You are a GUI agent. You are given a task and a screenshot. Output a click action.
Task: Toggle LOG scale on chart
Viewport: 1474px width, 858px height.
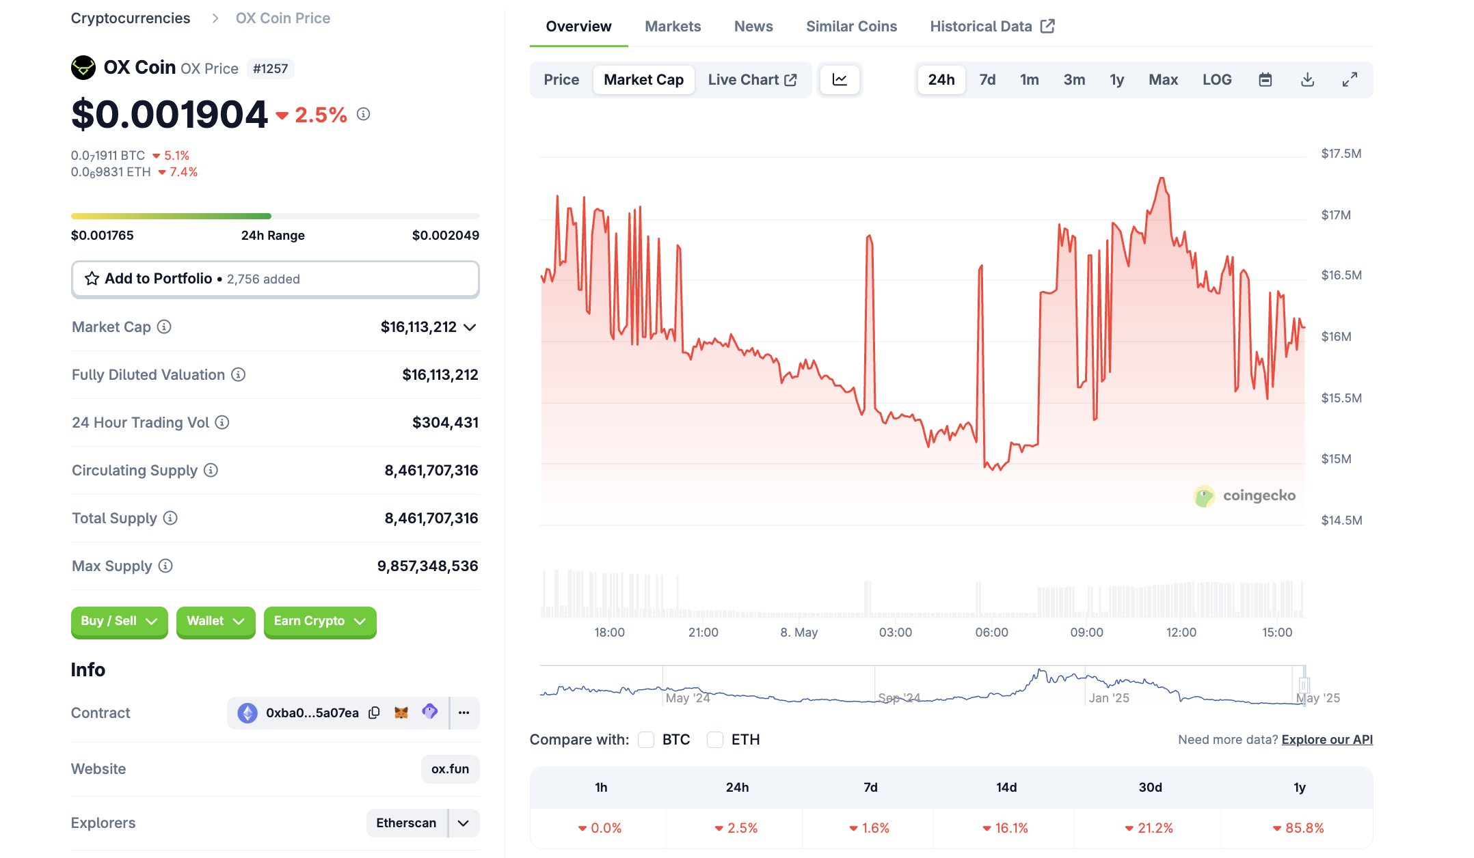1217,80
